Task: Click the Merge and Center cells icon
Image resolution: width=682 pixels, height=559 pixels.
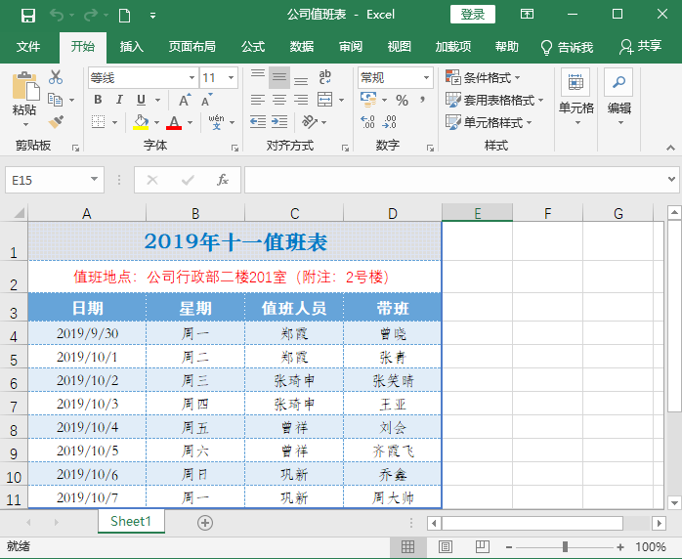Action: click(325, 99)
